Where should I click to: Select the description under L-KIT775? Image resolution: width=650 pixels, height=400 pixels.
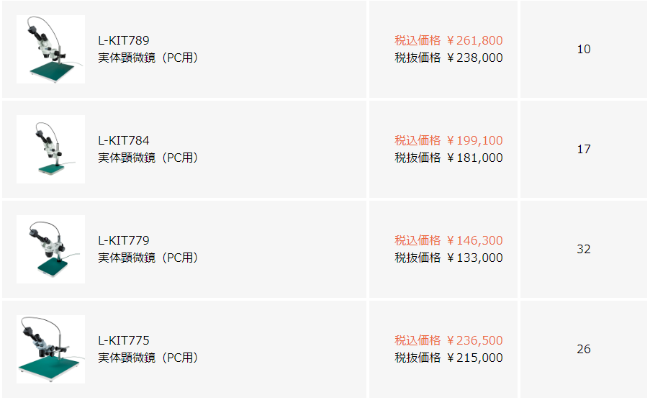[148, 358]
